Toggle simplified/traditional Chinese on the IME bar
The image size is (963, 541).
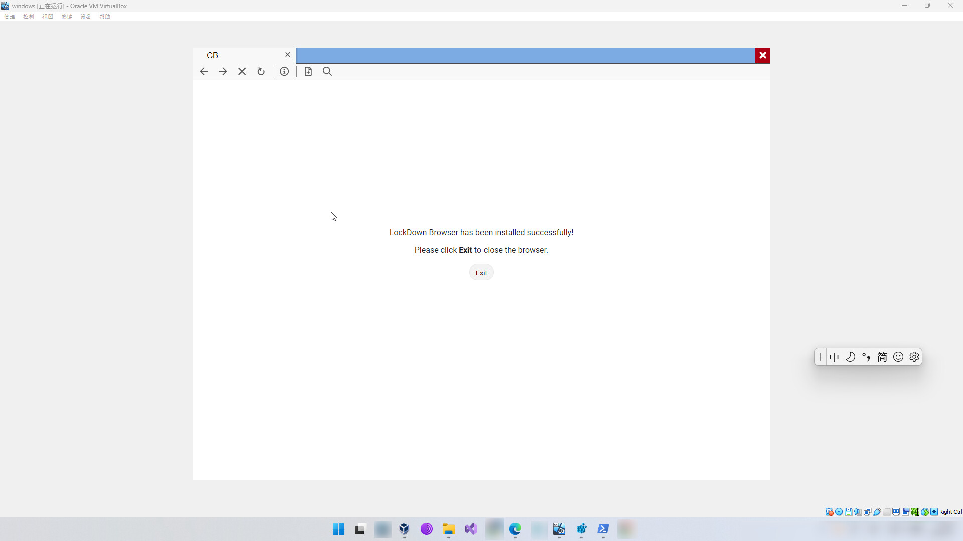(x=882, y=357)
